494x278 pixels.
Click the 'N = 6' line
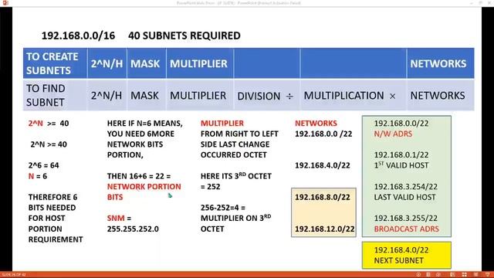(x=38, y=176)
